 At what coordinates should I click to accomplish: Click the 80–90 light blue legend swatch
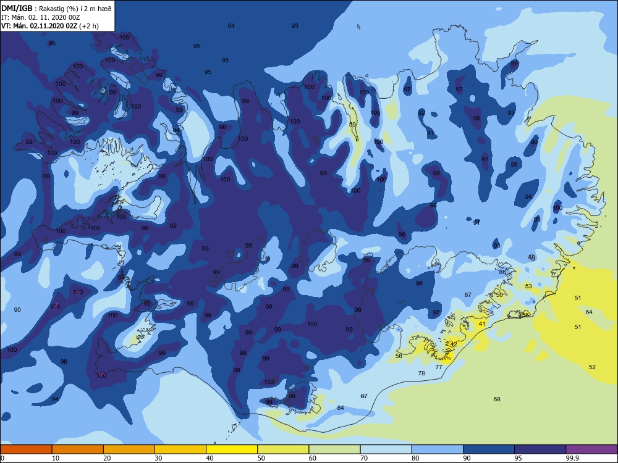pos(438,449)
